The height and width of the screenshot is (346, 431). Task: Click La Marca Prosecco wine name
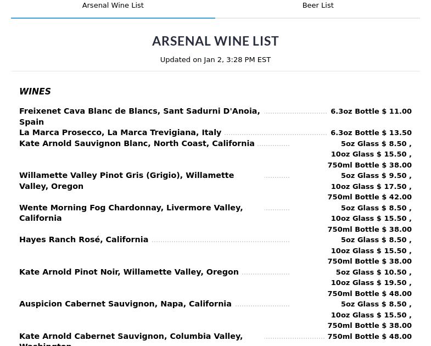click(120, 132)
